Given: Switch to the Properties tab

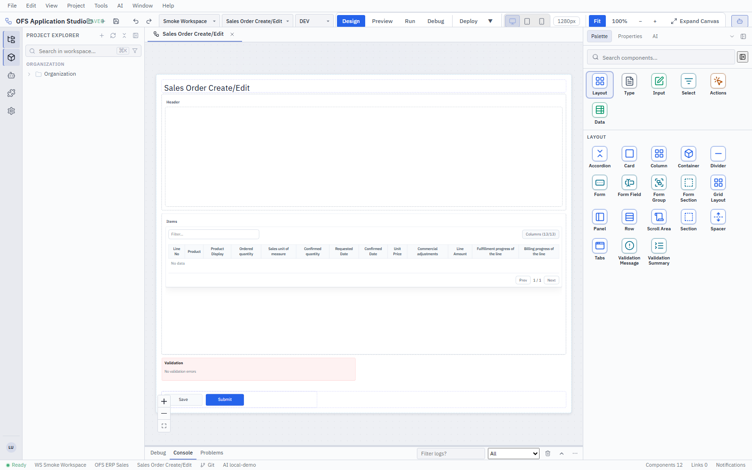Looking at the screenshot, I should 630,36.
